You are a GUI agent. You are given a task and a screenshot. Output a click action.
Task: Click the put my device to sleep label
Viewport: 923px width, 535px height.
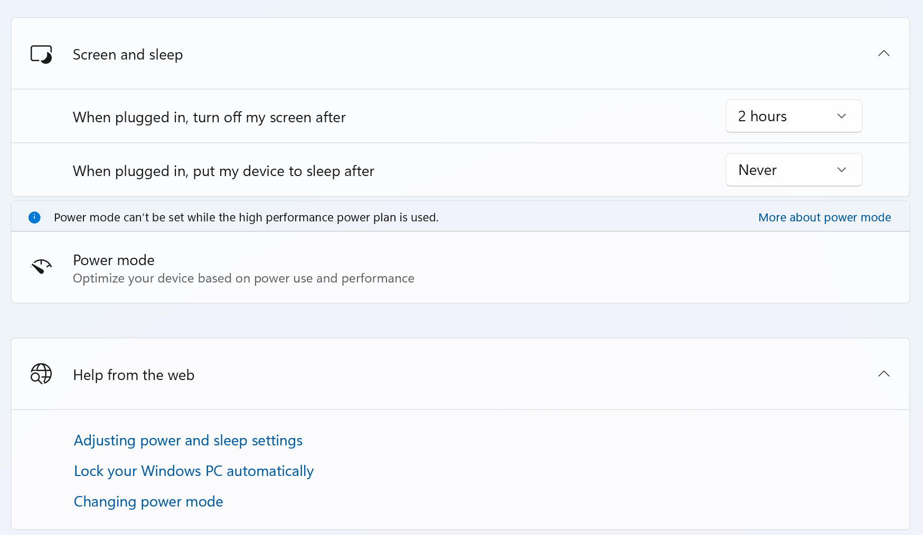223,171
